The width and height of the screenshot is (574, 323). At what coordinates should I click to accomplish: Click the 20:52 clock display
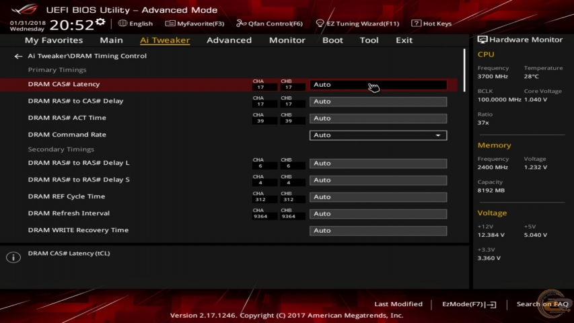click(x=72, y=25)
